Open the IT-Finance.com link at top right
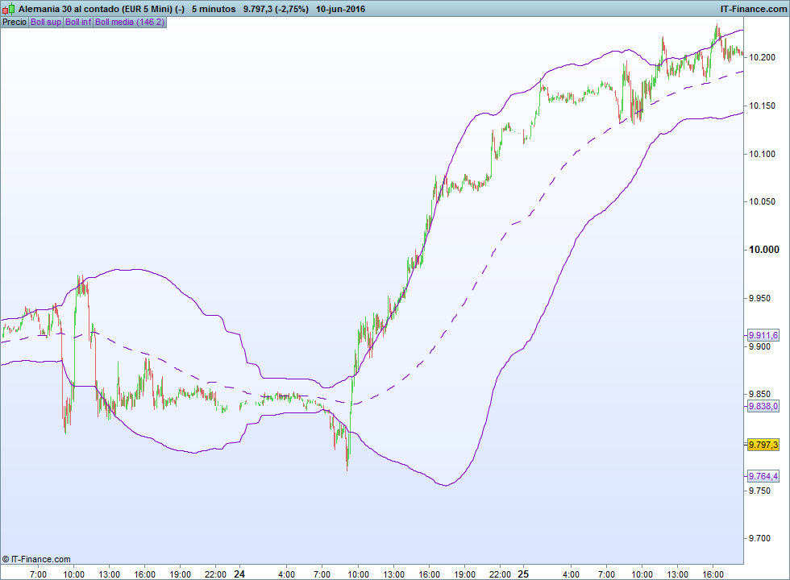This screenshot has height=580, width=790. tap(754, 9)
